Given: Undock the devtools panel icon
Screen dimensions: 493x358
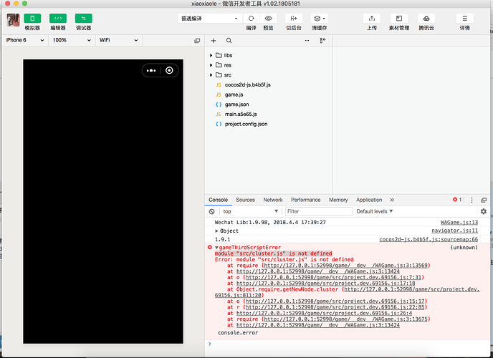Looking at the screenshot, I should point(484,200).
